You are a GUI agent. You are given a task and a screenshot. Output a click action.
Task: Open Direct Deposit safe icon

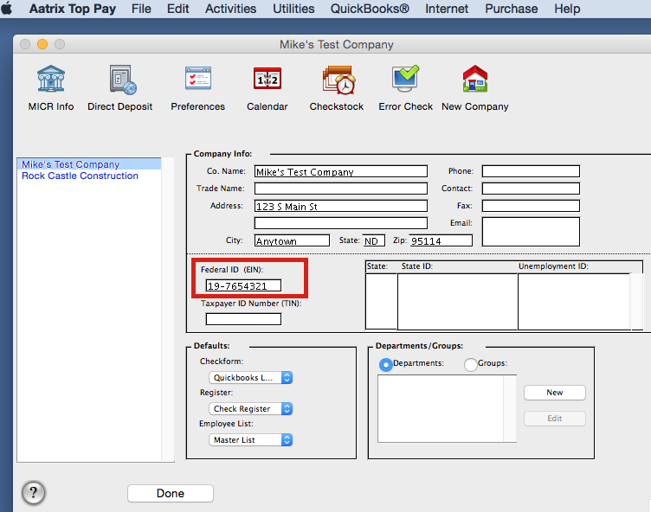pos(122,80)
